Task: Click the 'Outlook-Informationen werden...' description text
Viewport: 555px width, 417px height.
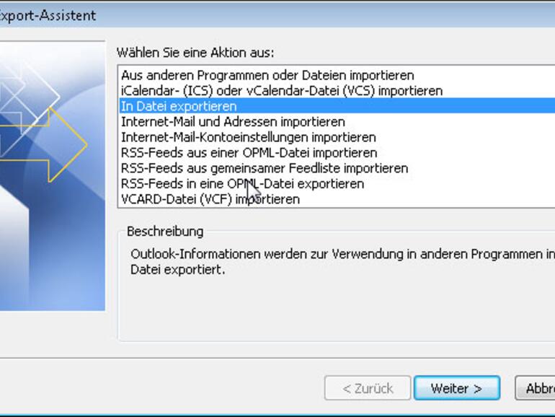Action: 342,261
